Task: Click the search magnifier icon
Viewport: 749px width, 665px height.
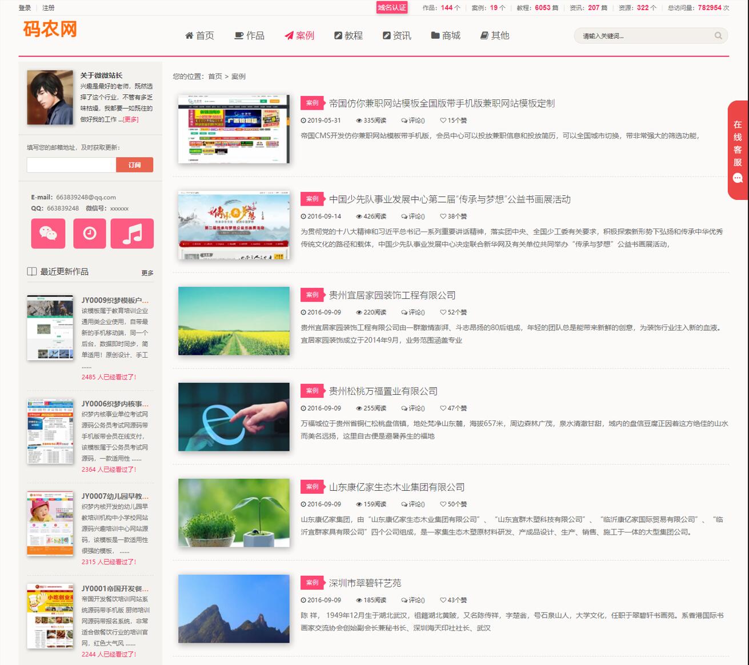Action: 718,36
